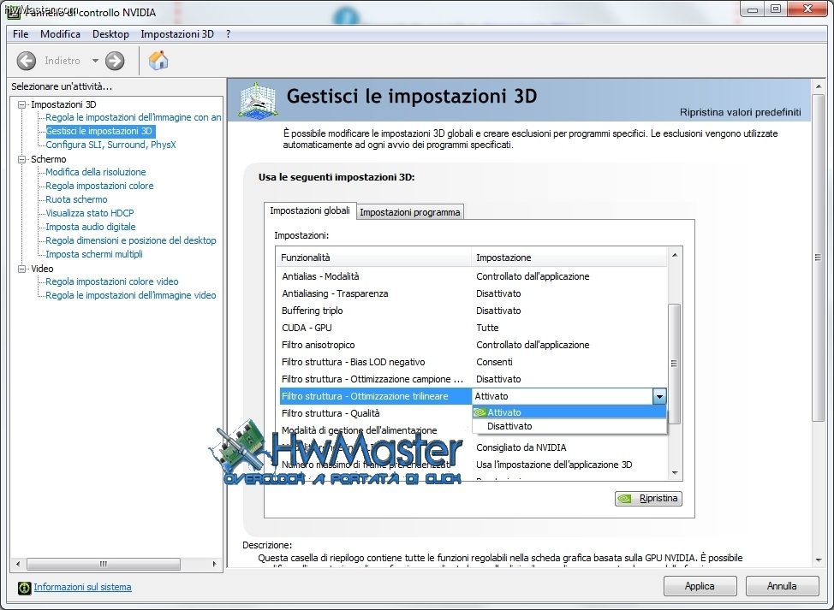Viewport: 834px width, 610px height.
Task: Open the Ottimizzazione trilineare dropdown arrow
Action: tap(659, 396)
